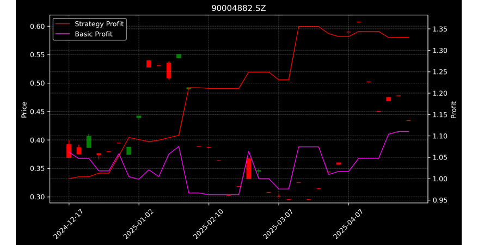The height and width of the screenshot is (245, 478).
Task: Click the Price axis label
Action: (x=24, y=110)
